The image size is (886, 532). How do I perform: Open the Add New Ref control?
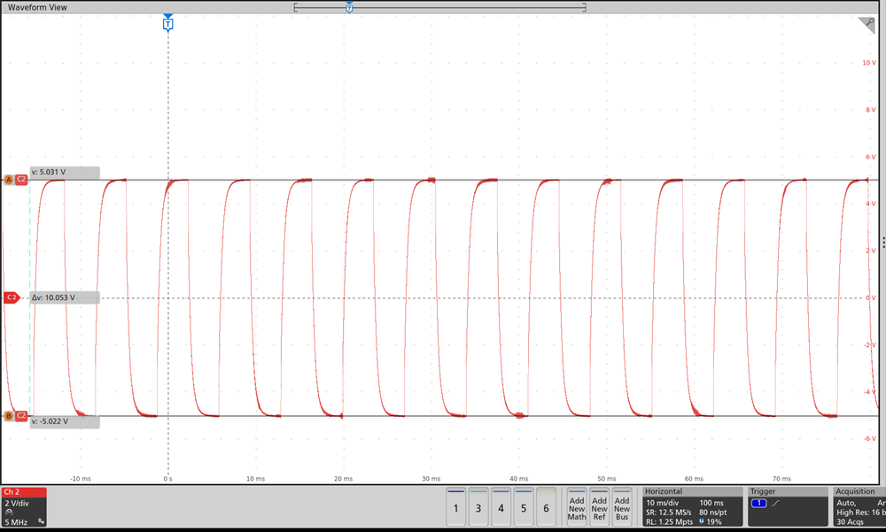point(599,508)
